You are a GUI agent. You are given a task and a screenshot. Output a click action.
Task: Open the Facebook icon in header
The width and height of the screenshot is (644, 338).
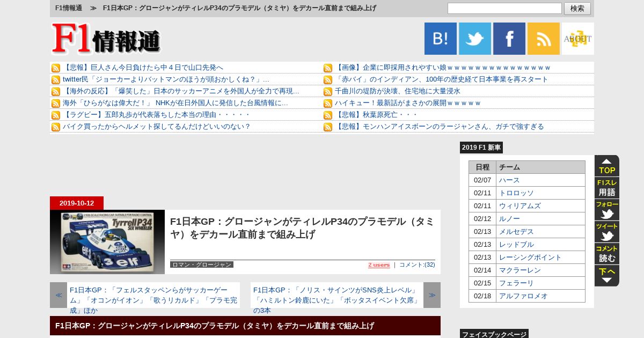click(x=509, y=39)
